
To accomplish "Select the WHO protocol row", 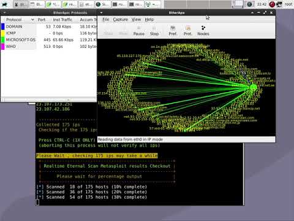I will 49,47.
